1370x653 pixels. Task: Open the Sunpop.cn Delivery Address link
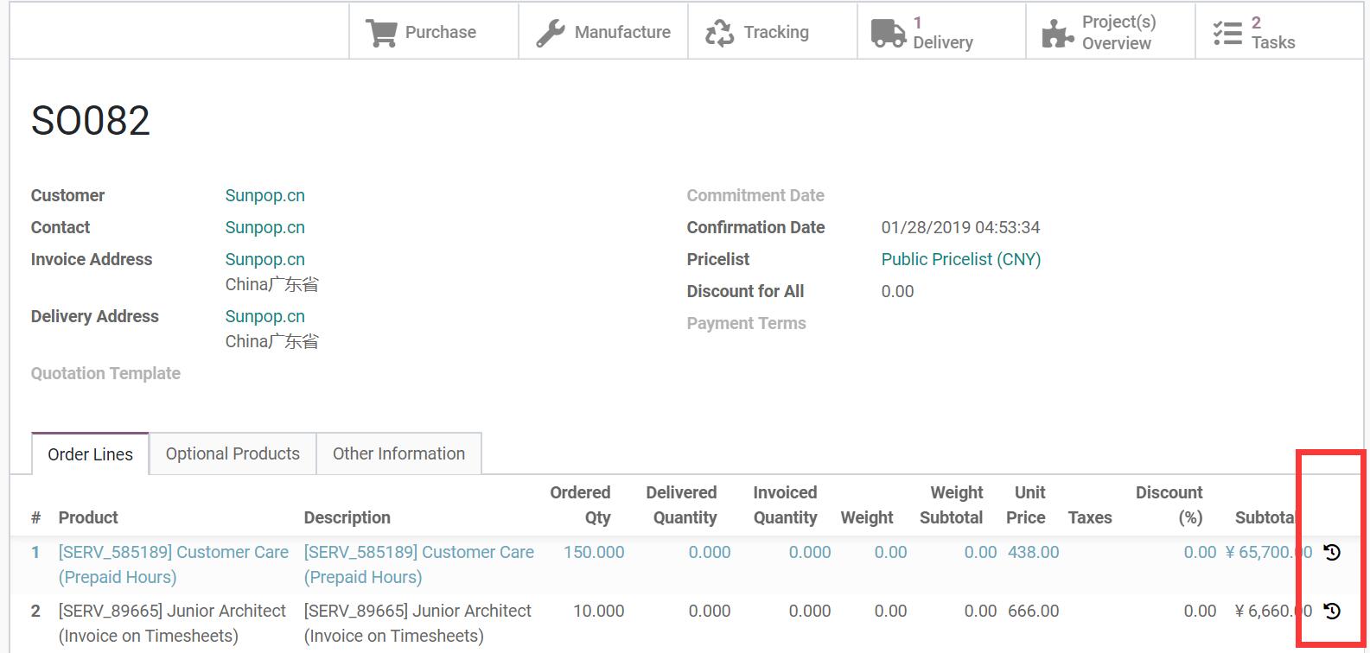point(264,317)
